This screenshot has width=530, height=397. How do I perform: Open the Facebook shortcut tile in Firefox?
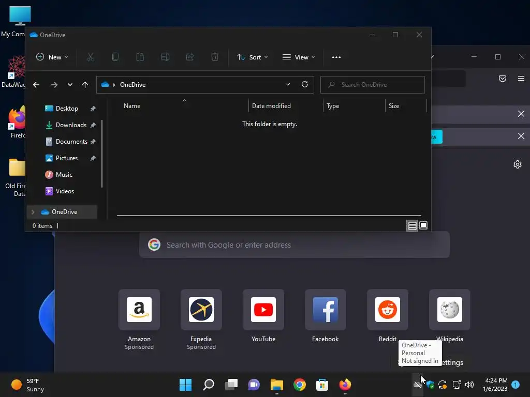325,310
